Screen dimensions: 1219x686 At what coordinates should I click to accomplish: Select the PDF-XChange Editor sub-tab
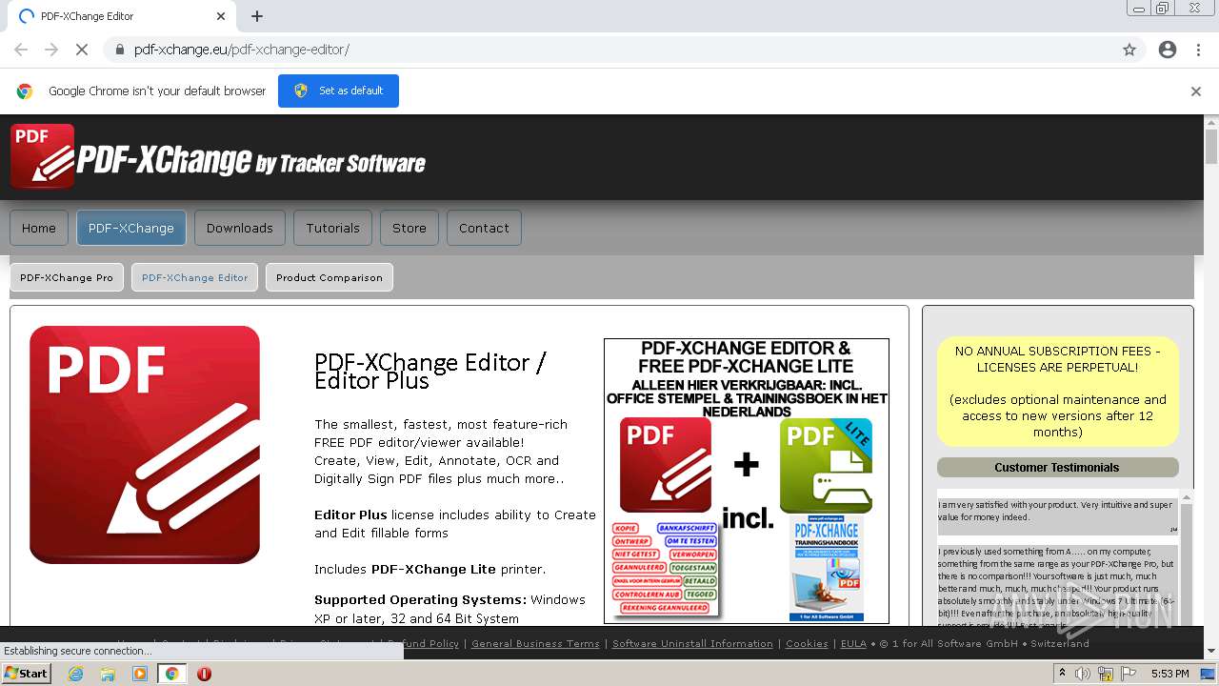click(194, 277)
